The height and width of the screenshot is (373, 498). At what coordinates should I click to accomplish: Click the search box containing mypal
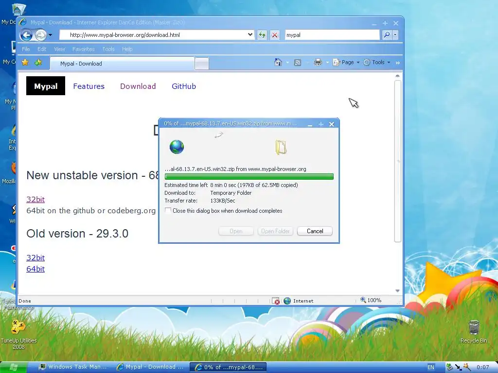pyautogui.click(x=332, y=35)
